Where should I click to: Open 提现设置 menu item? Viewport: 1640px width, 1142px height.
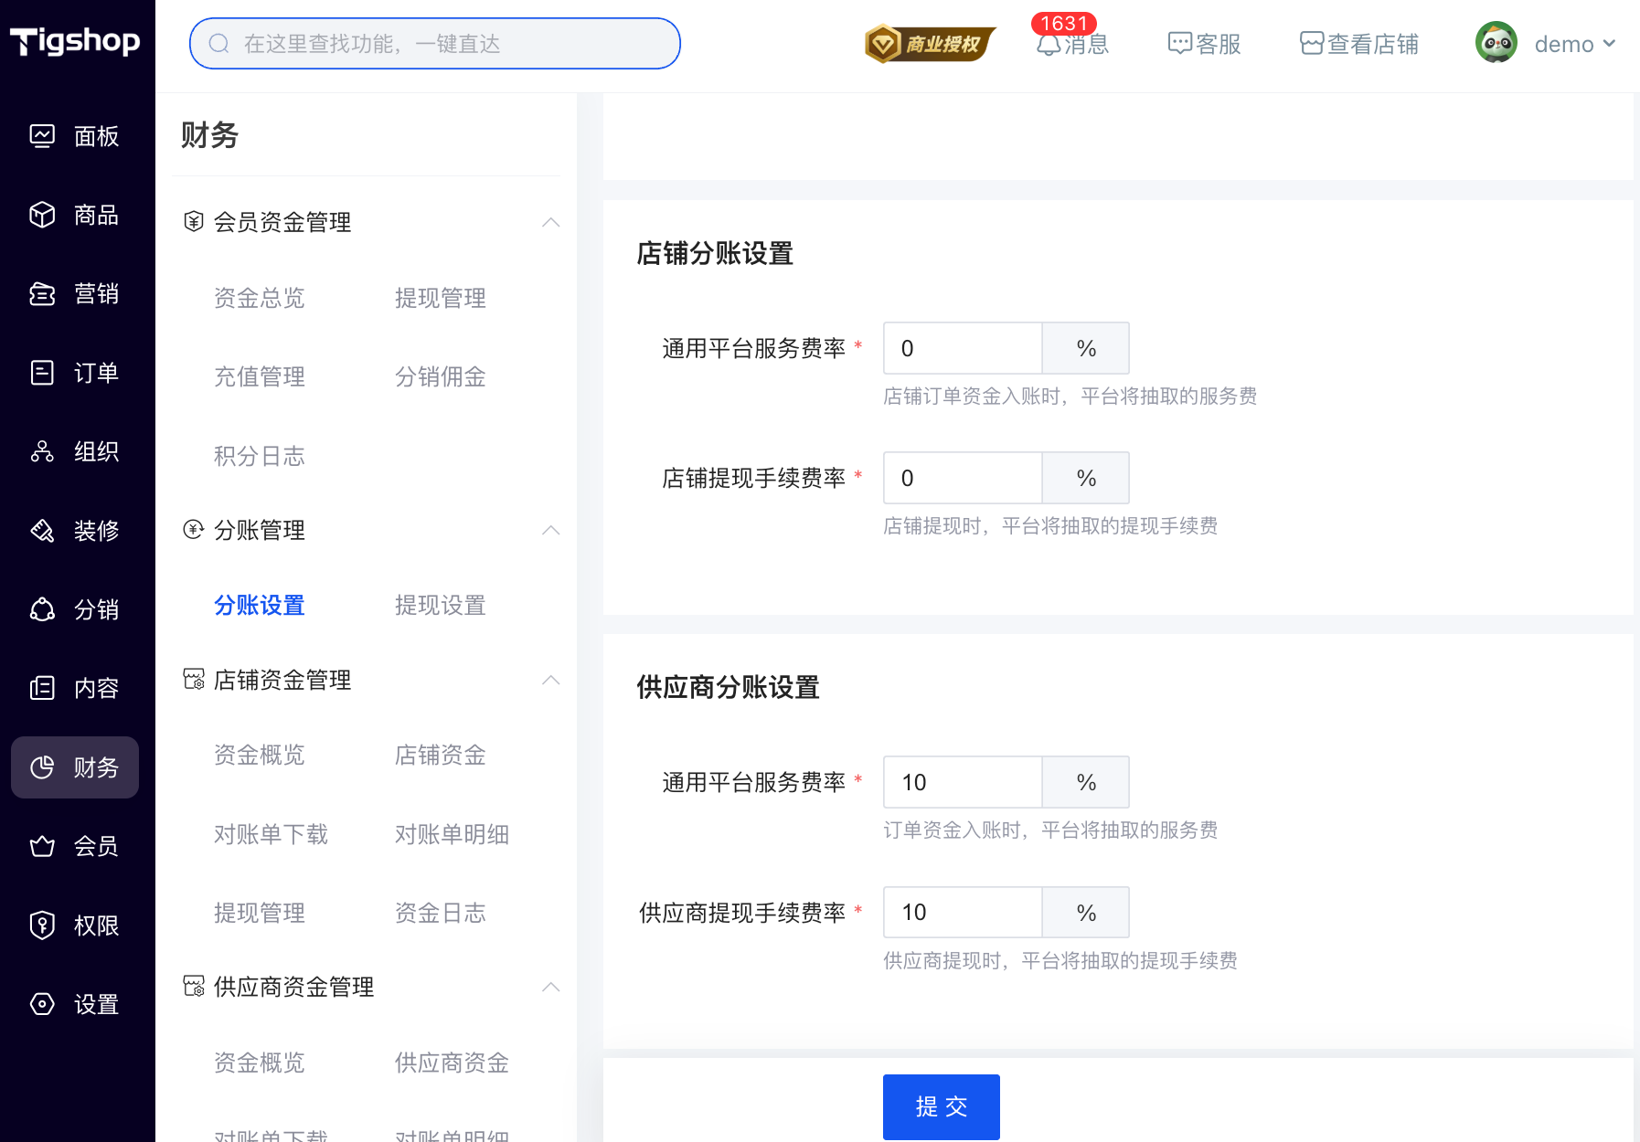(441, 605)
